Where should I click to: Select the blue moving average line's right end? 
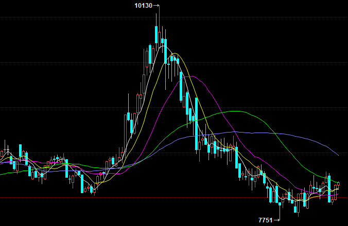338,155
